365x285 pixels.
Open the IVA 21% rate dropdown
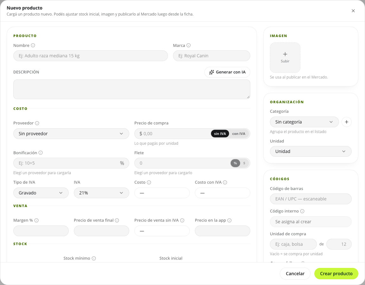click(x=101, y=193)
